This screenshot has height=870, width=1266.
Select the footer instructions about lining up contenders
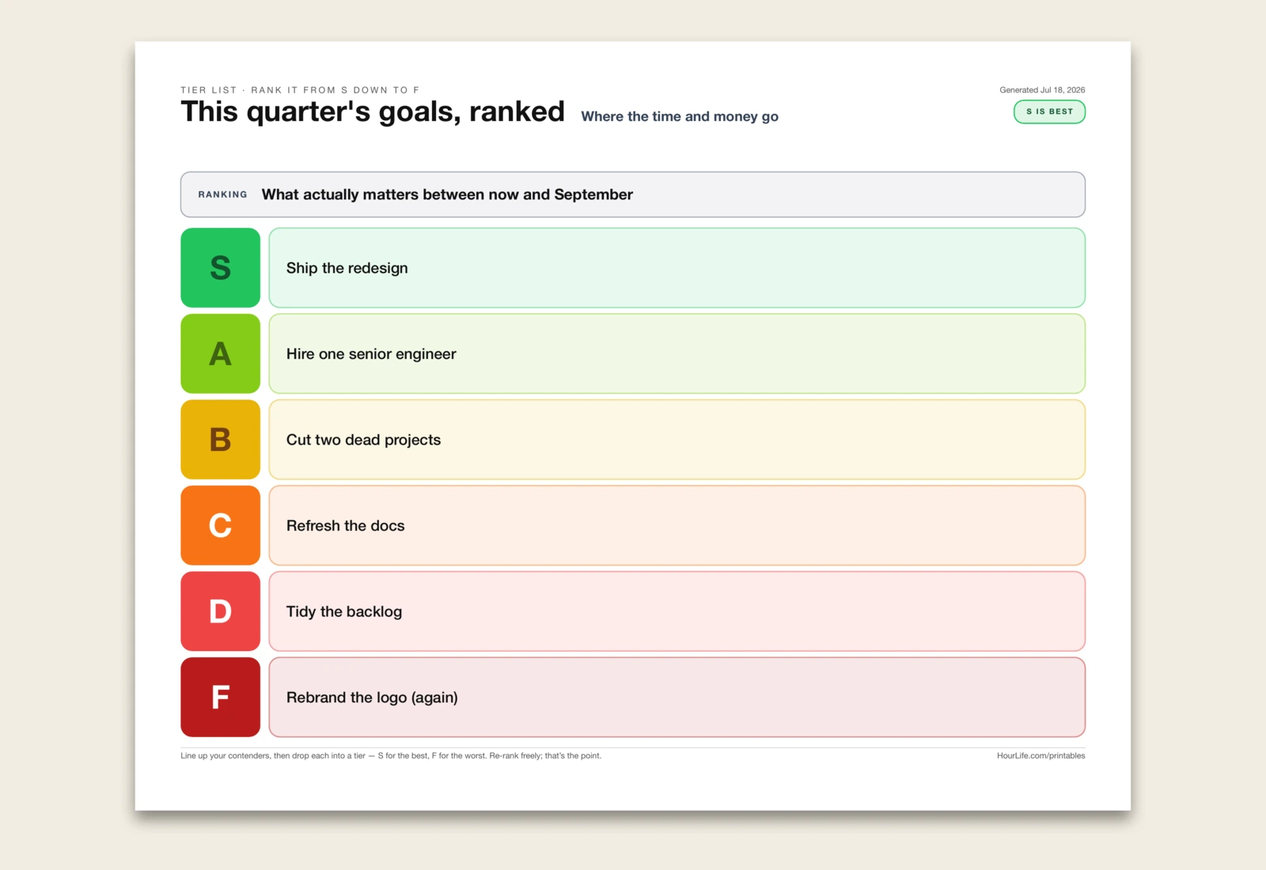pos(391,756)
